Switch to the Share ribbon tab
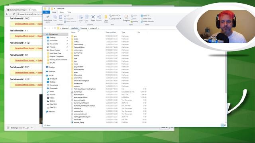 (x=62, y=12)
